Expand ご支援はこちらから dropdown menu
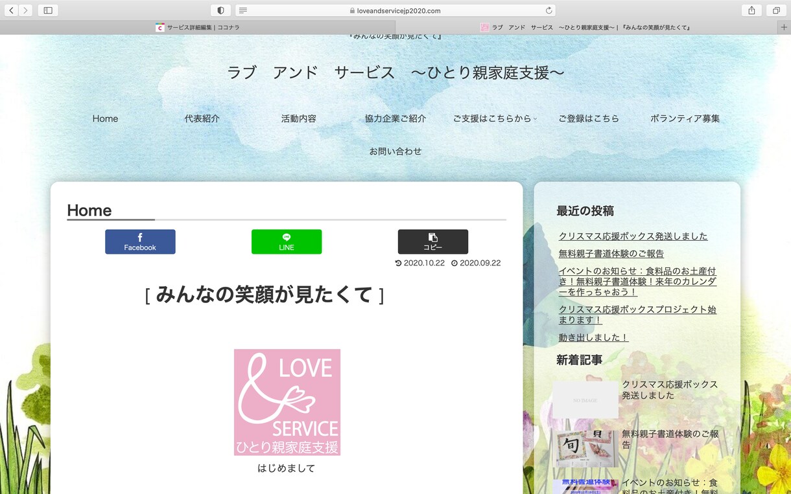This screenshot has width=791, height=494. tap(495, 118)
